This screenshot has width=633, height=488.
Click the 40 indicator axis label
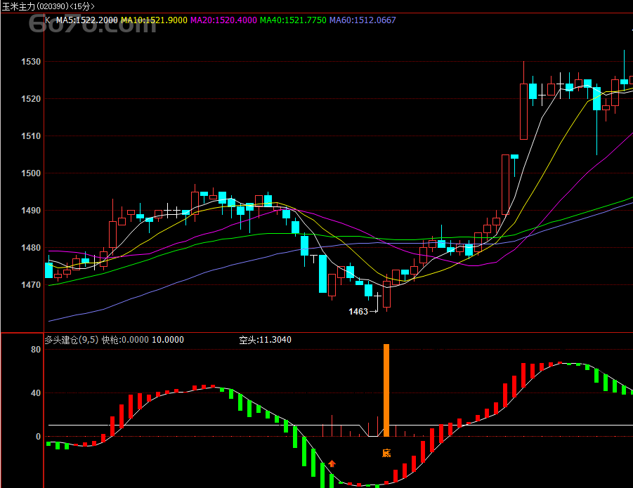click(36, 393)
